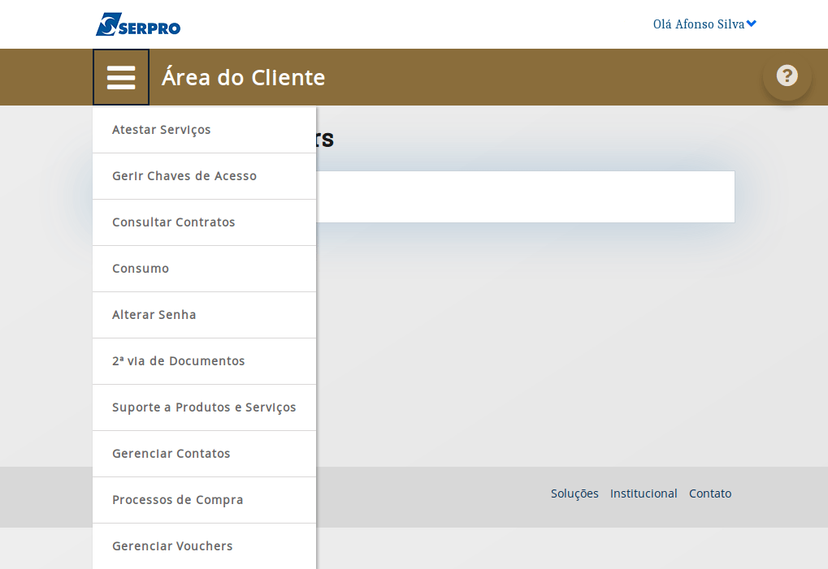This screenshot has width=828, height=569.
Task: Click the Soluções footer link
Action: tap(574, 494)
